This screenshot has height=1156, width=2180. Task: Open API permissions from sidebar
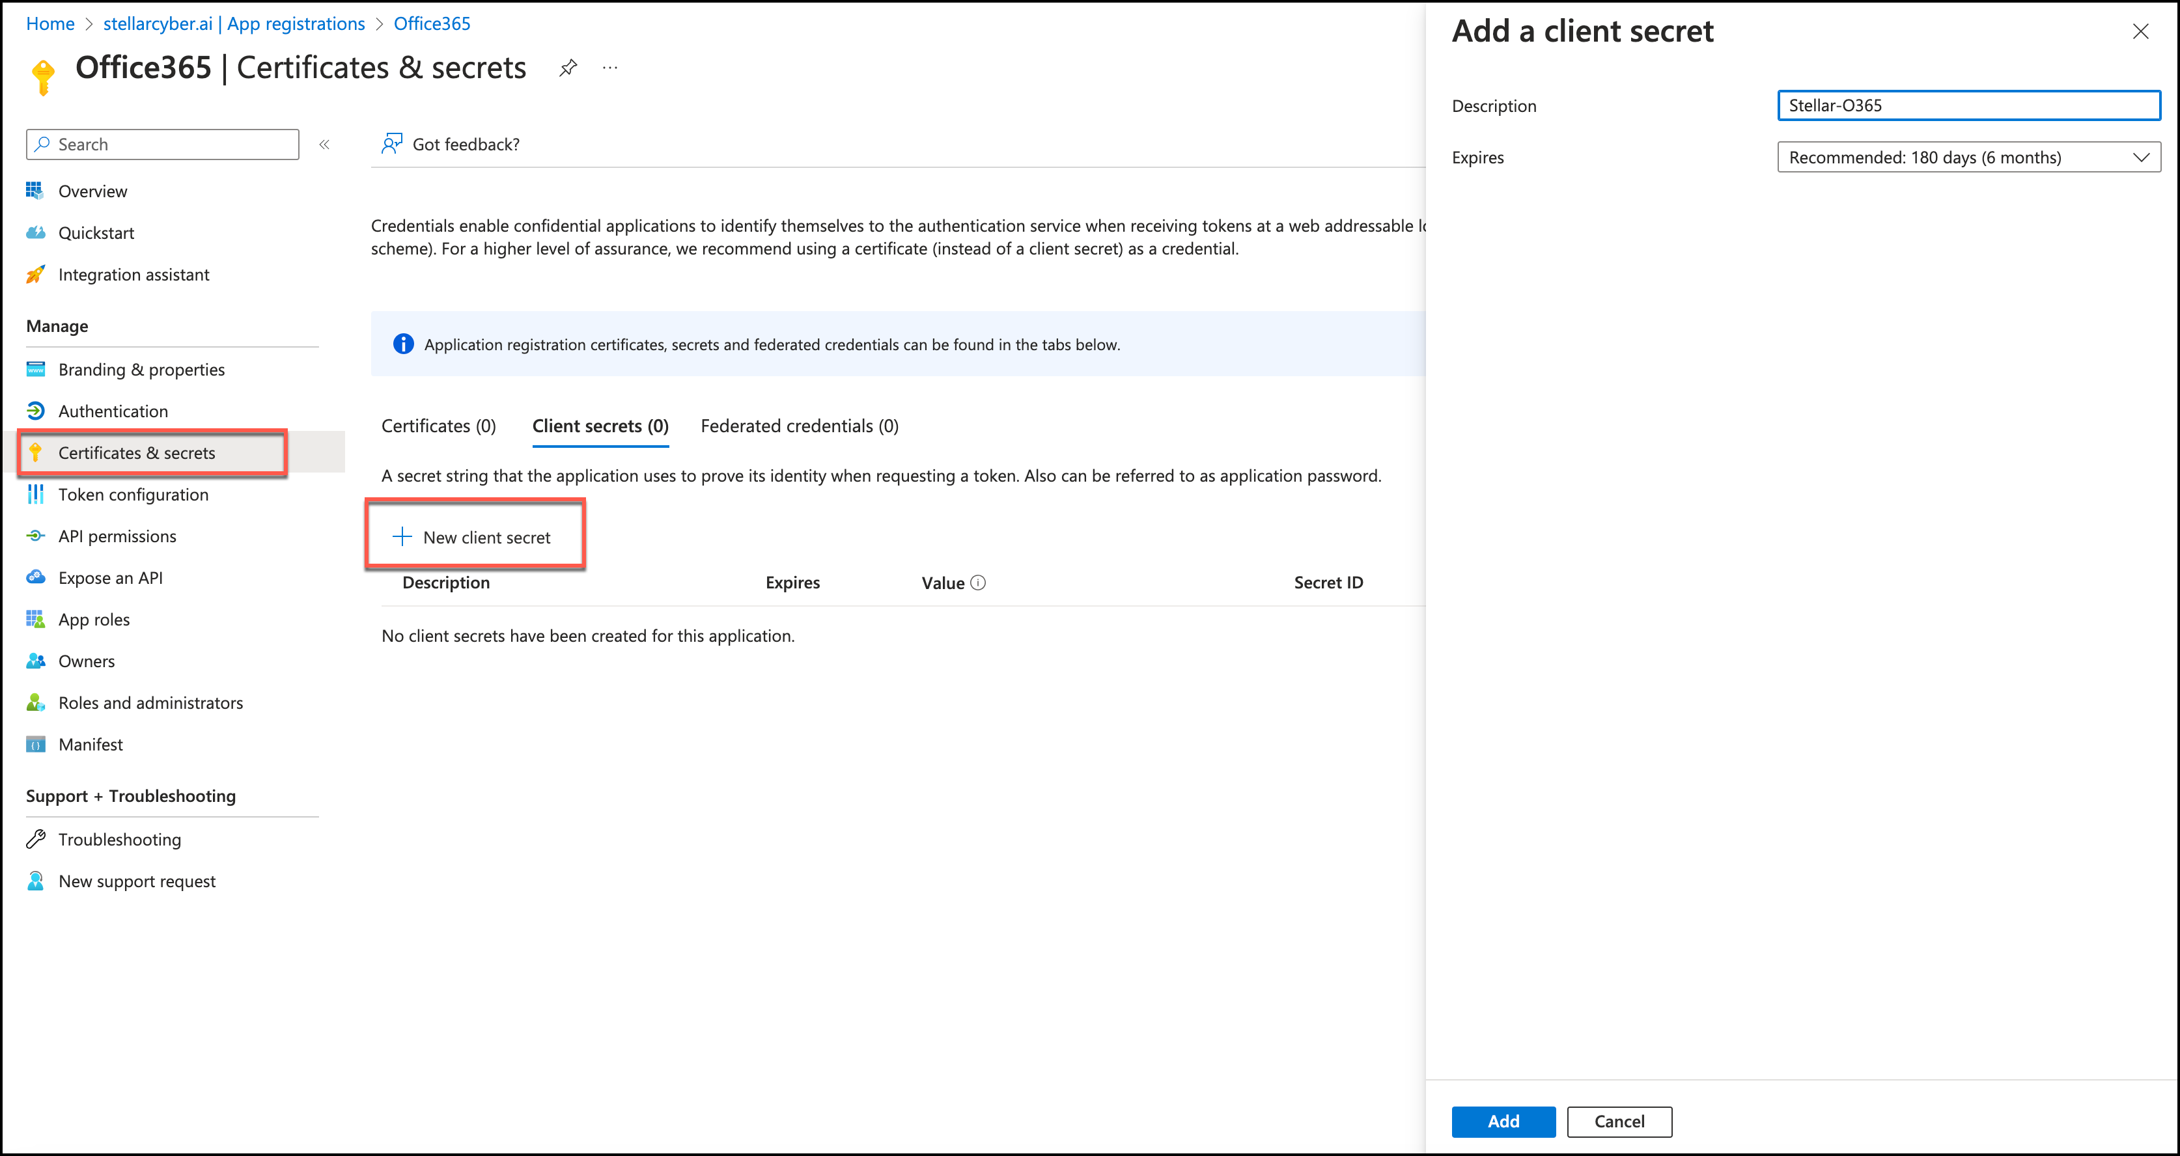pos(117,536)
